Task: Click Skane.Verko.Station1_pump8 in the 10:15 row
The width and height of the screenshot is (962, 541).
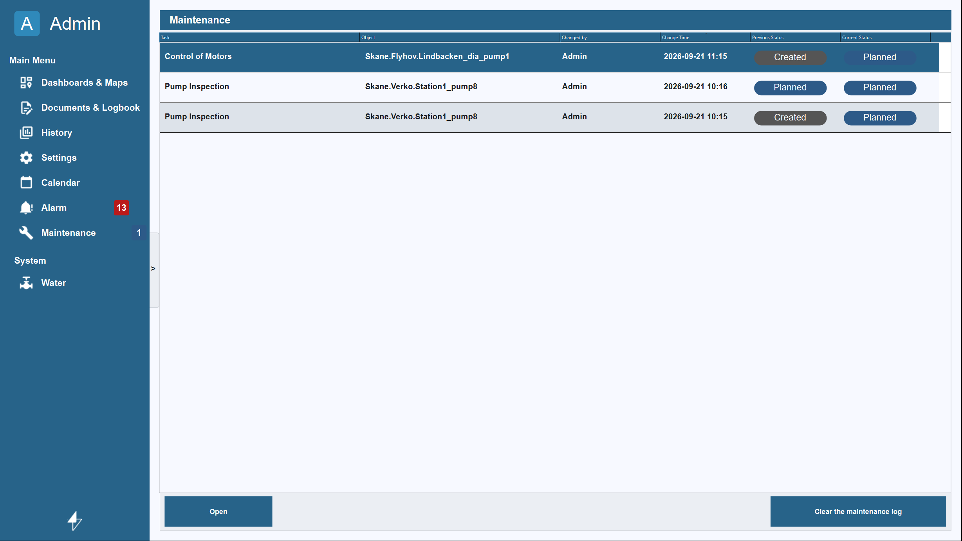Action: [x=421, y=117]
